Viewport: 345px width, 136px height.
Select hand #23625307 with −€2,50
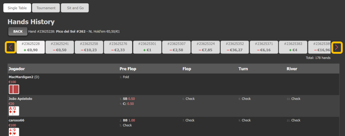click(176, 47)
